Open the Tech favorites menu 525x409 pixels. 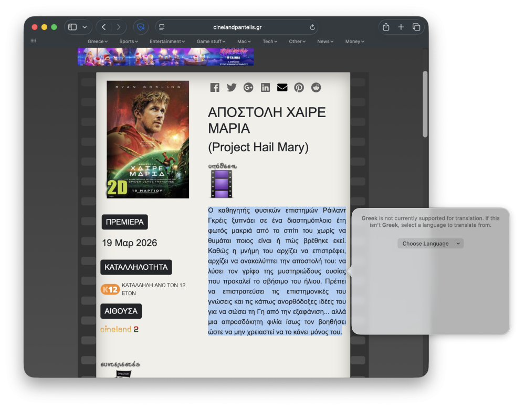[x=270, y=41]
